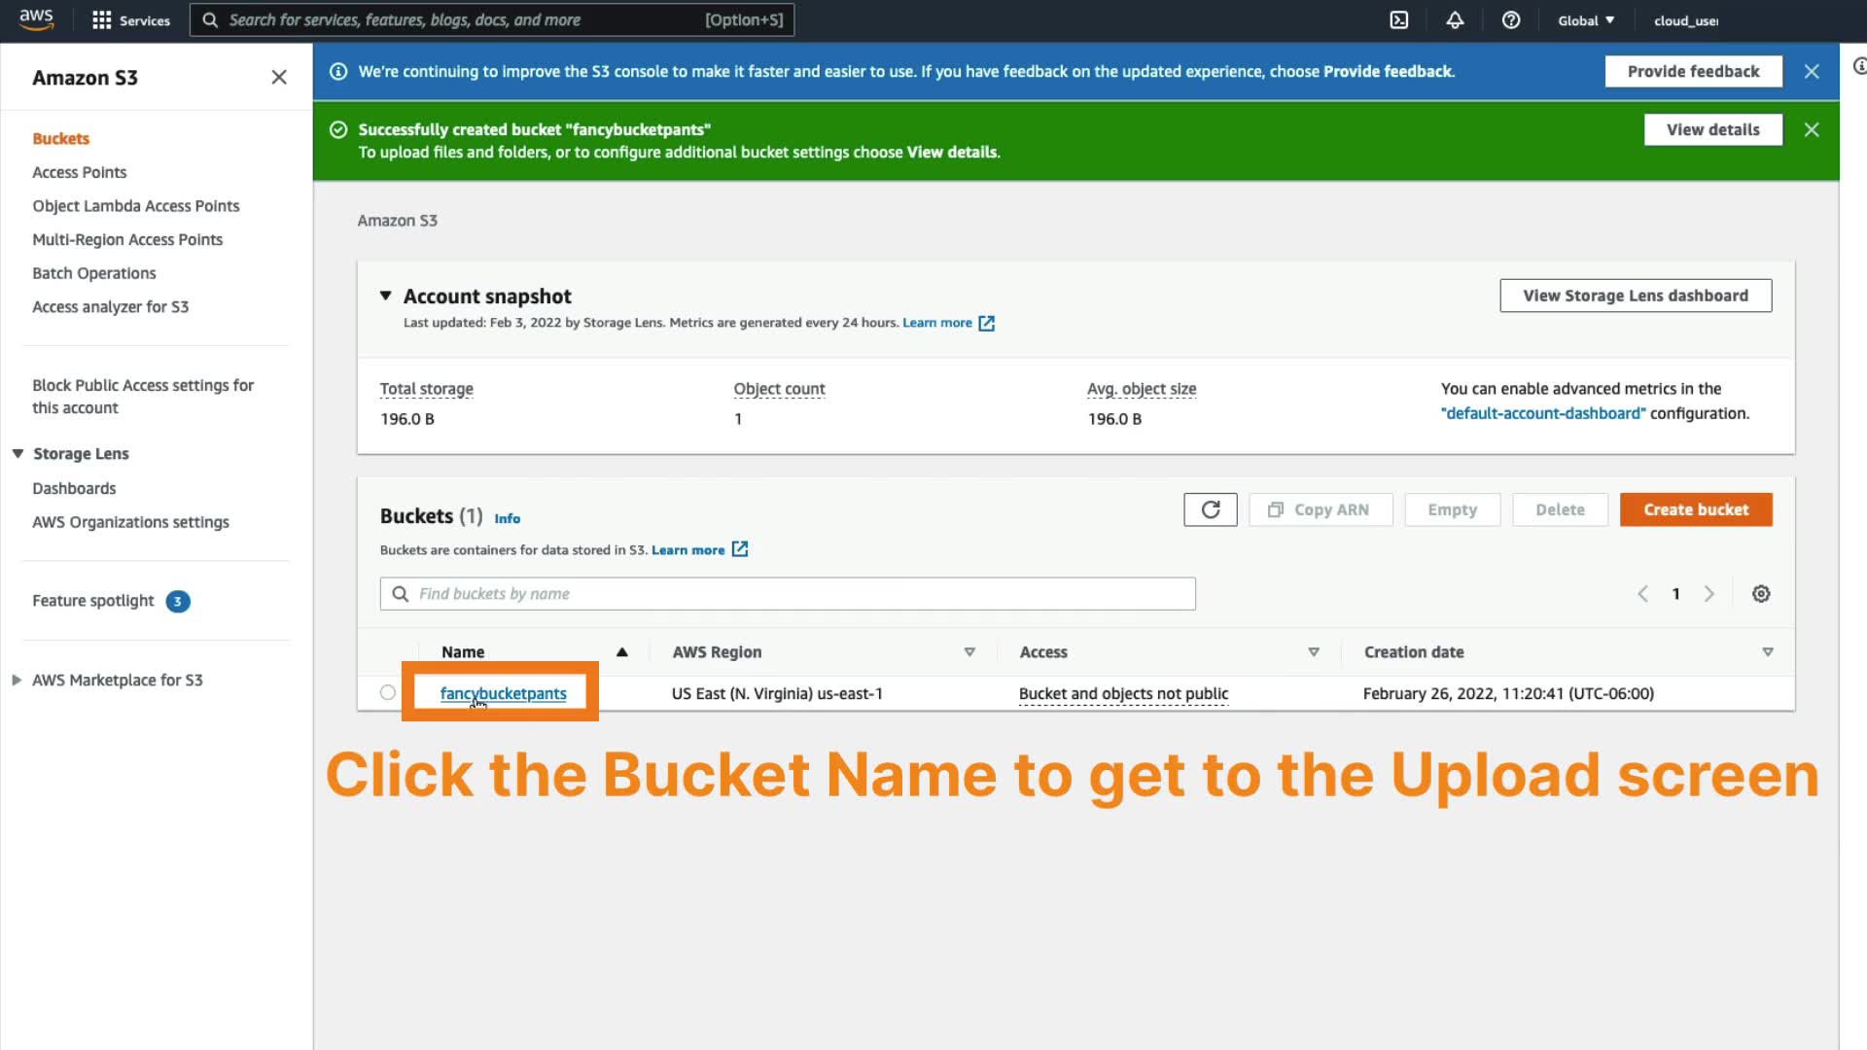Click the AWS logo home icon
Screen dimensions: 1867x1050
(x=37, y=19)
